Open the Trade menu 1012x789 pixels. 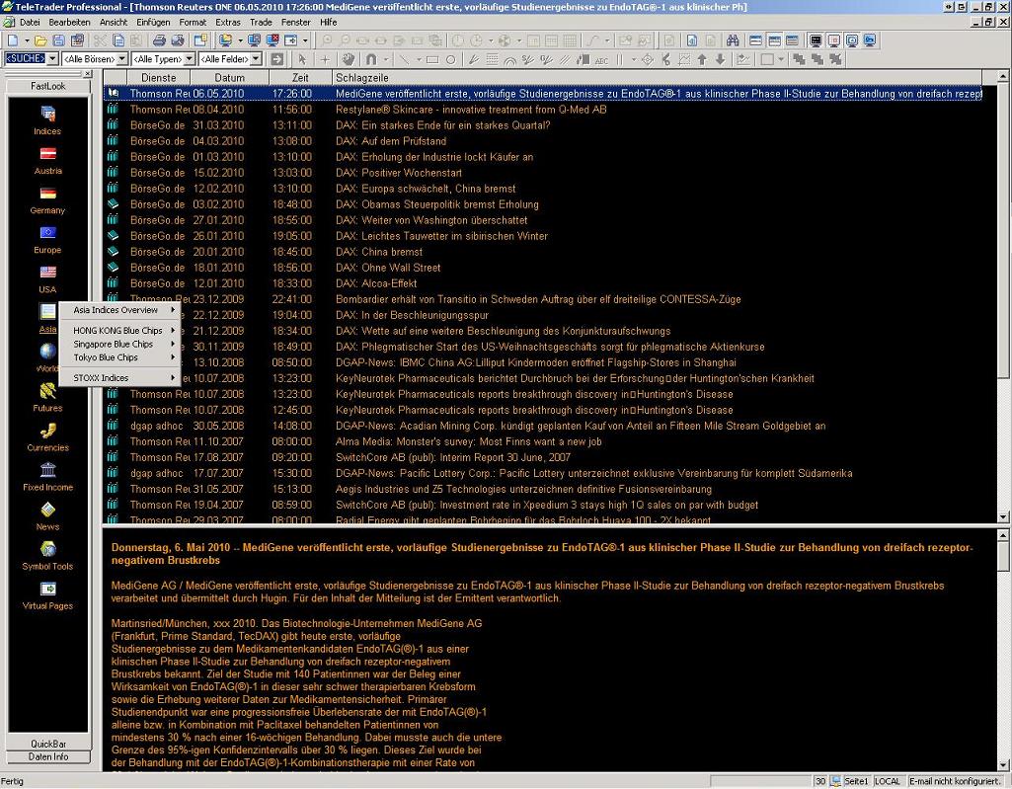pos(261,22)
